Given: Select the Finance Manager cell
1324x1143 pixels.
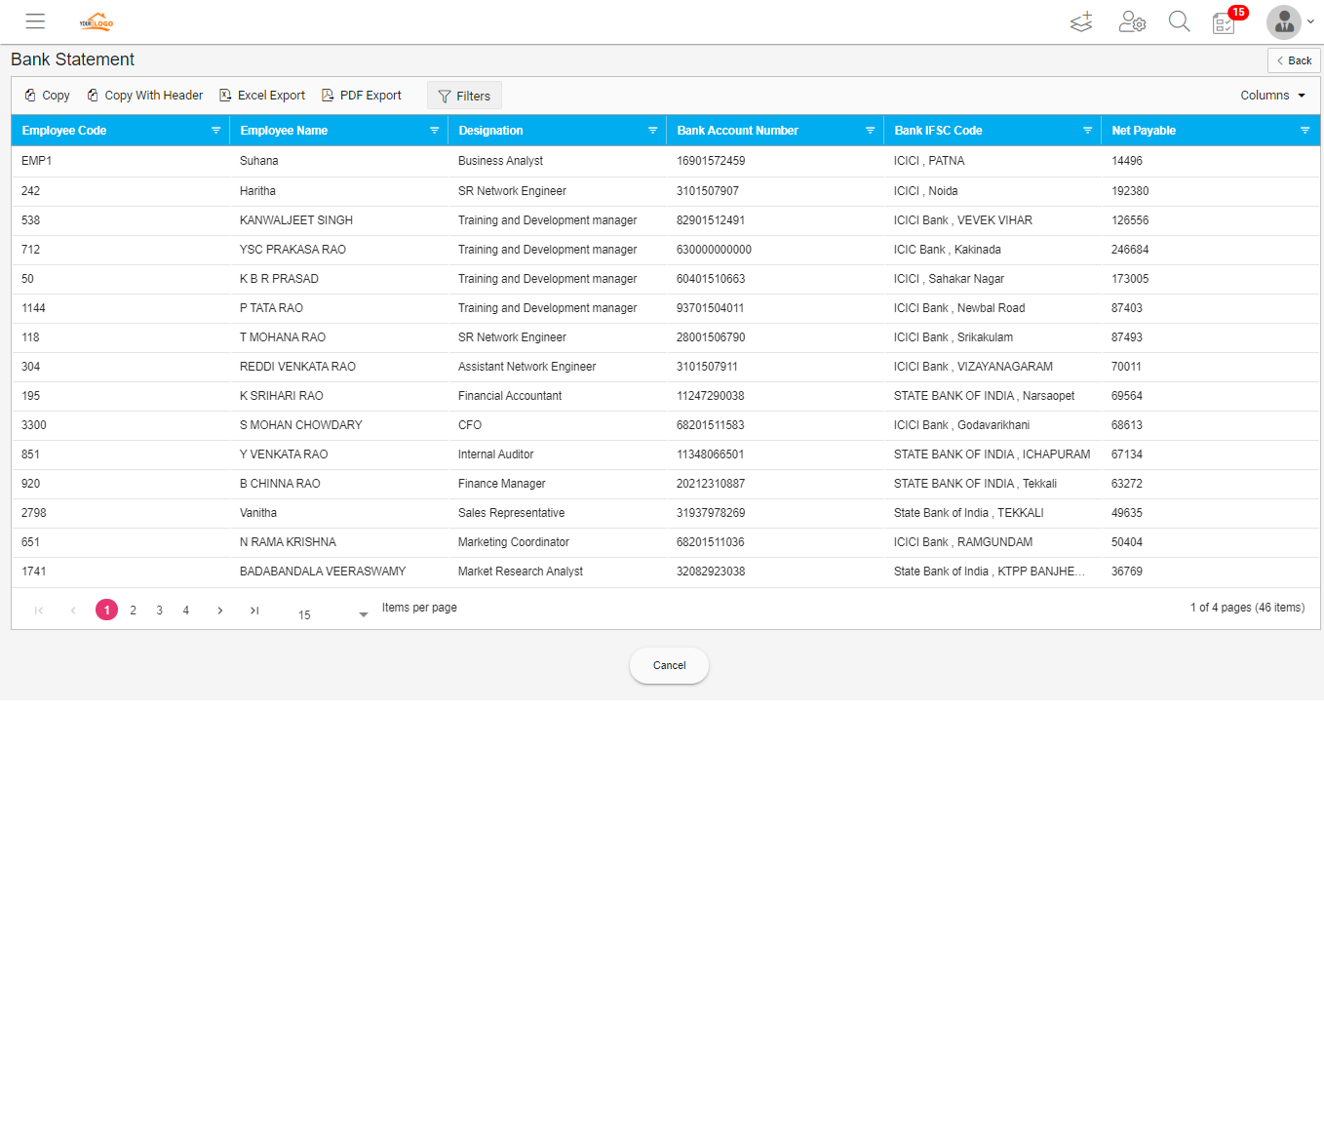Looking at the screenshot, I should coord(502,484).
